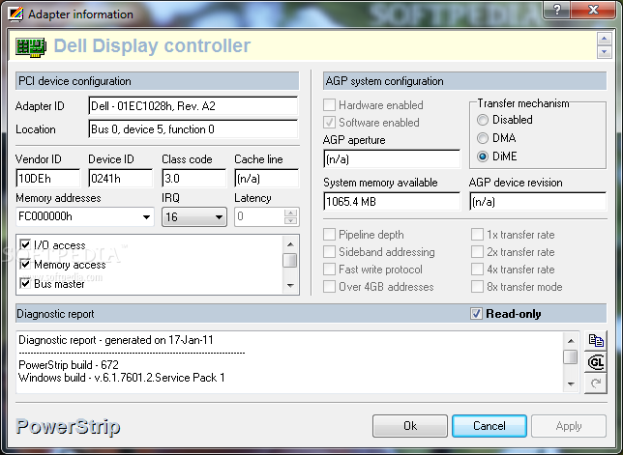Toggle the Read-only checkbox
Screen dimensions: 623x455
476,314
